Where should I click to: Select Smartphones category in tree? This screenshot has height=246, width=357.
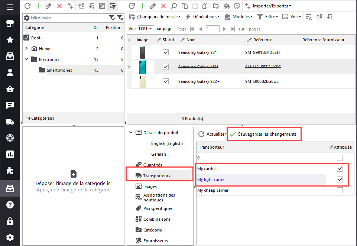coord(59,70)
